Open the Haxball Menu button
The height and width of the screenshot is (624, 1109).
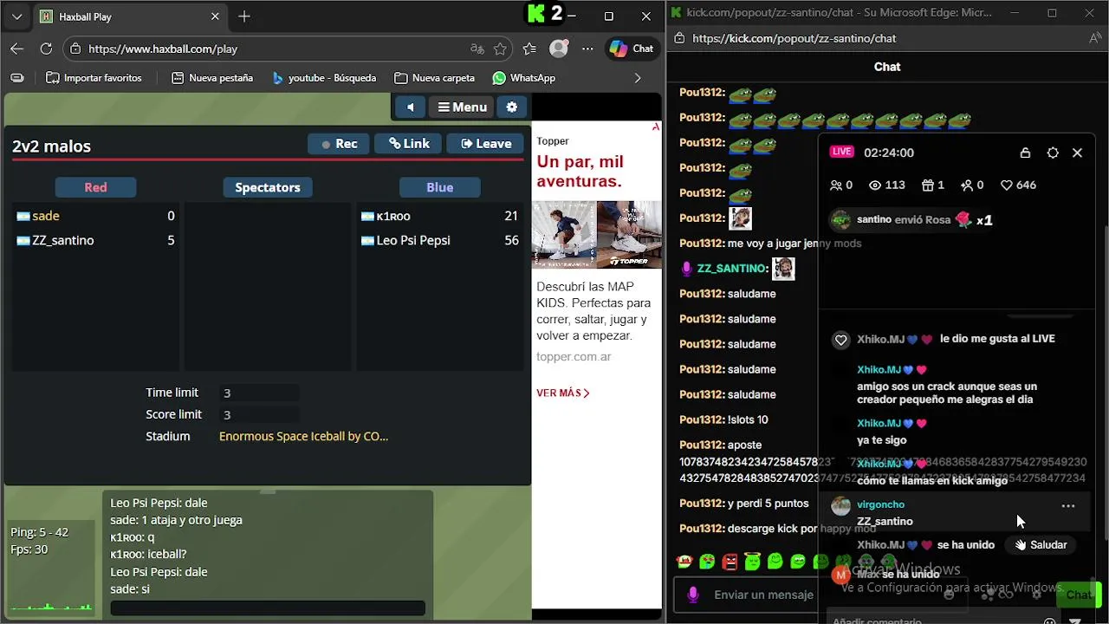[x=462, y=107]
